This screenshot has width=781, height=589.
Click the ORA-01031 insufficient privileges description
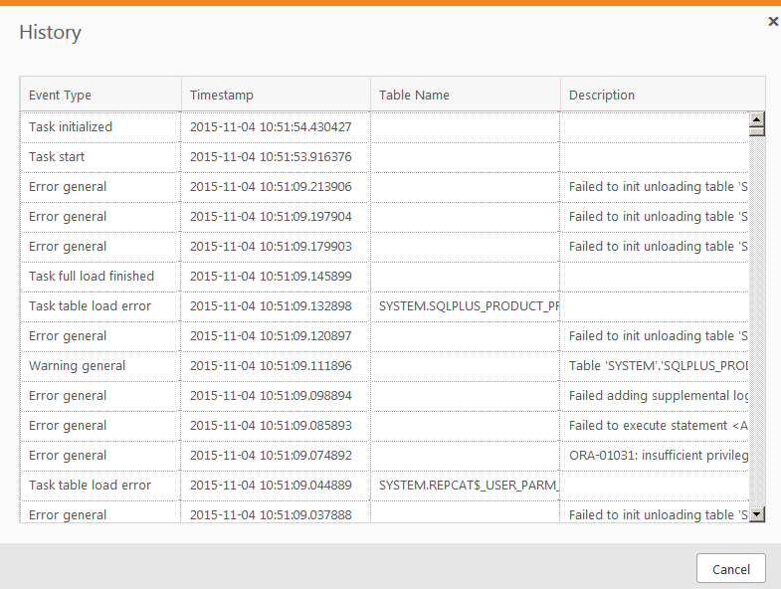(657, 456)
